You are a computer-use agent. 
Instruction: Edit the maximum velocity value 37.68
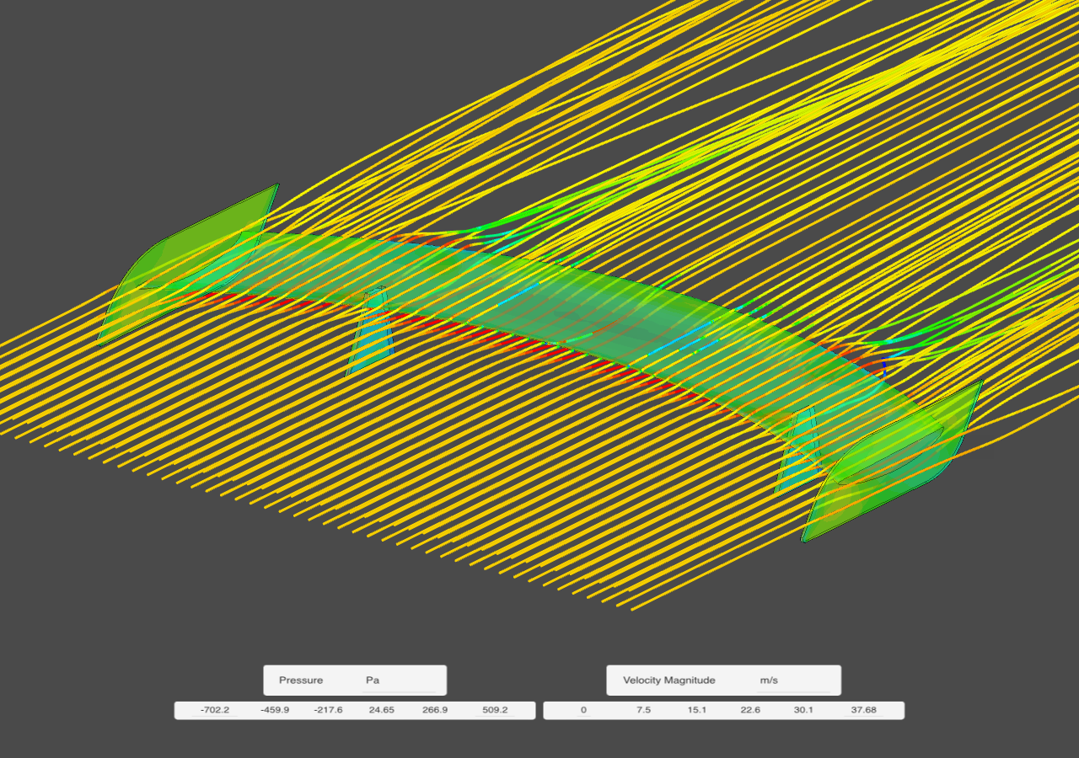coord(864,710)
